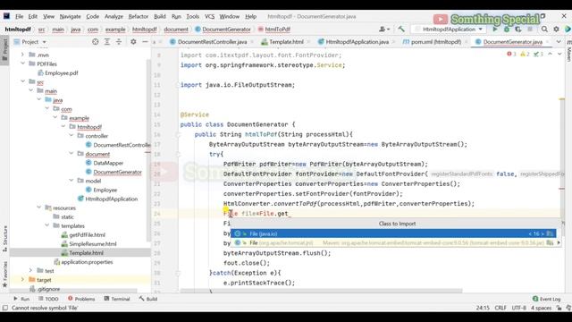Collapse the resources folder
572x322 pixels.
[x=39, y=208]
